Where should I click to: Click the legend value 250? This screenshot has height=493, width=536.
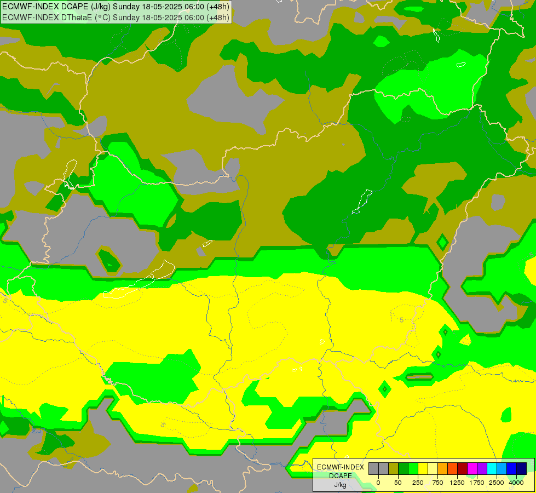418,483
